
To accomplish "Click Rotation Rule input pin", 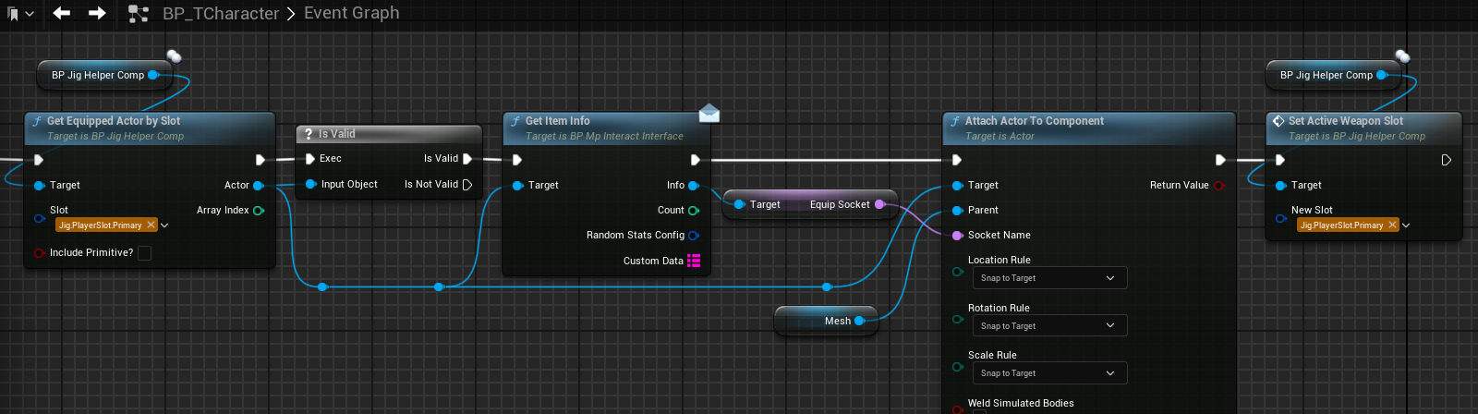I will pyautogui.click(x=957, y=320).
